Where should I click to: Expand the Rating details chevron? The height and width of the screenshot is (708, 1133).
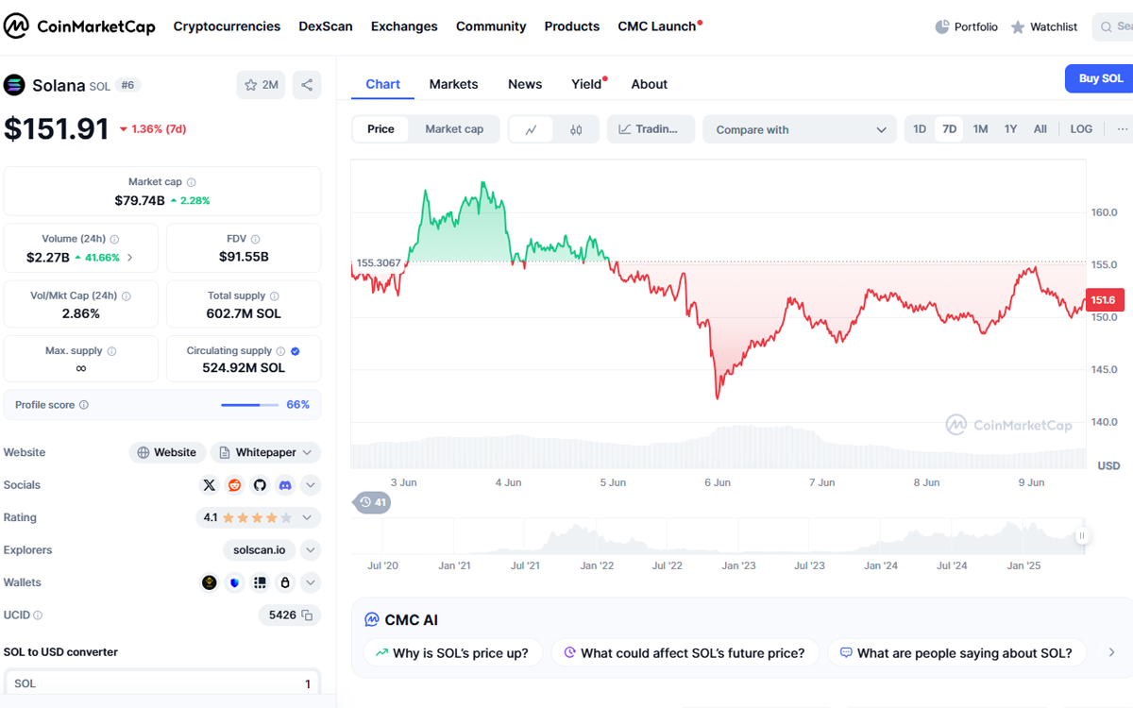coord(307,518)
